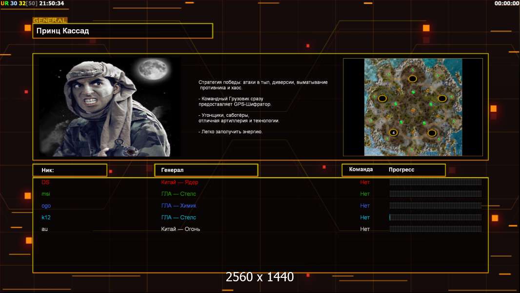This screenshot has width=520, height=293.
Task: Click the 'Угонщики, саботёры' description line
Action: [x=224, y=115]
